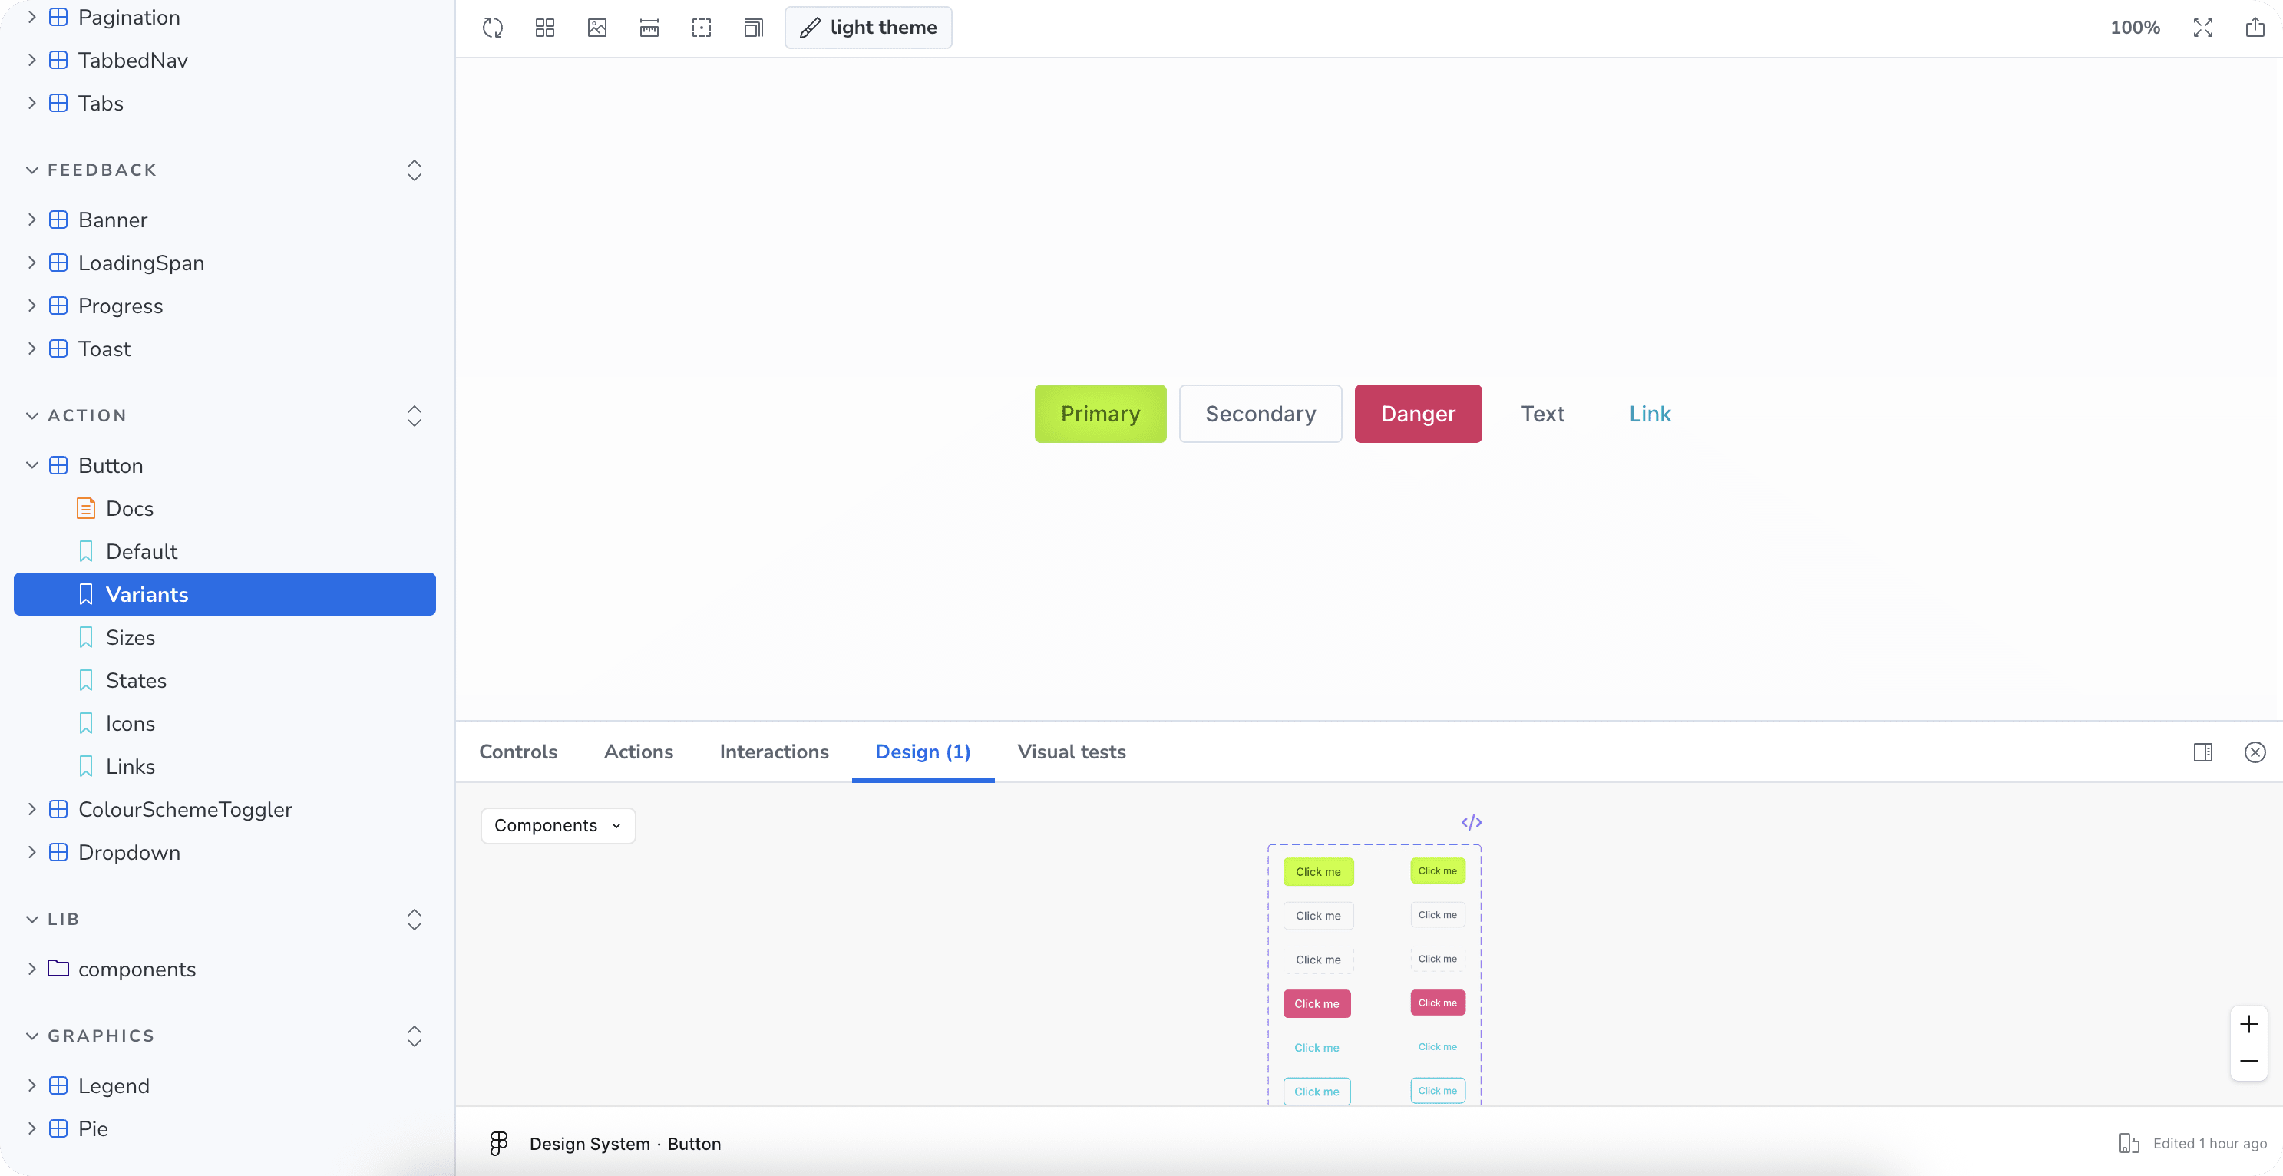Click the Banner component icon
Screen dimensions: 2283x1176
coord(58,219)
